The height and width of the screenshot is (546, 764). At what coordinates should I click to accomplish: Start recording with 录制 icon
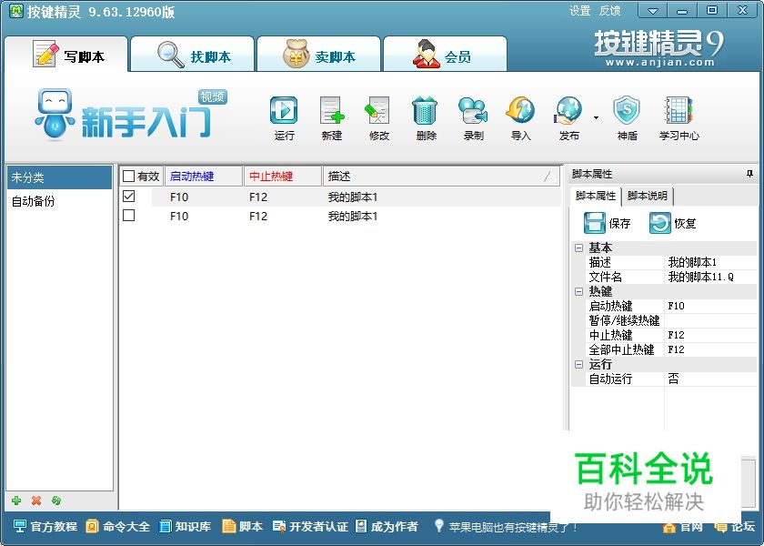pyautogui.click(x=473, y=118)
